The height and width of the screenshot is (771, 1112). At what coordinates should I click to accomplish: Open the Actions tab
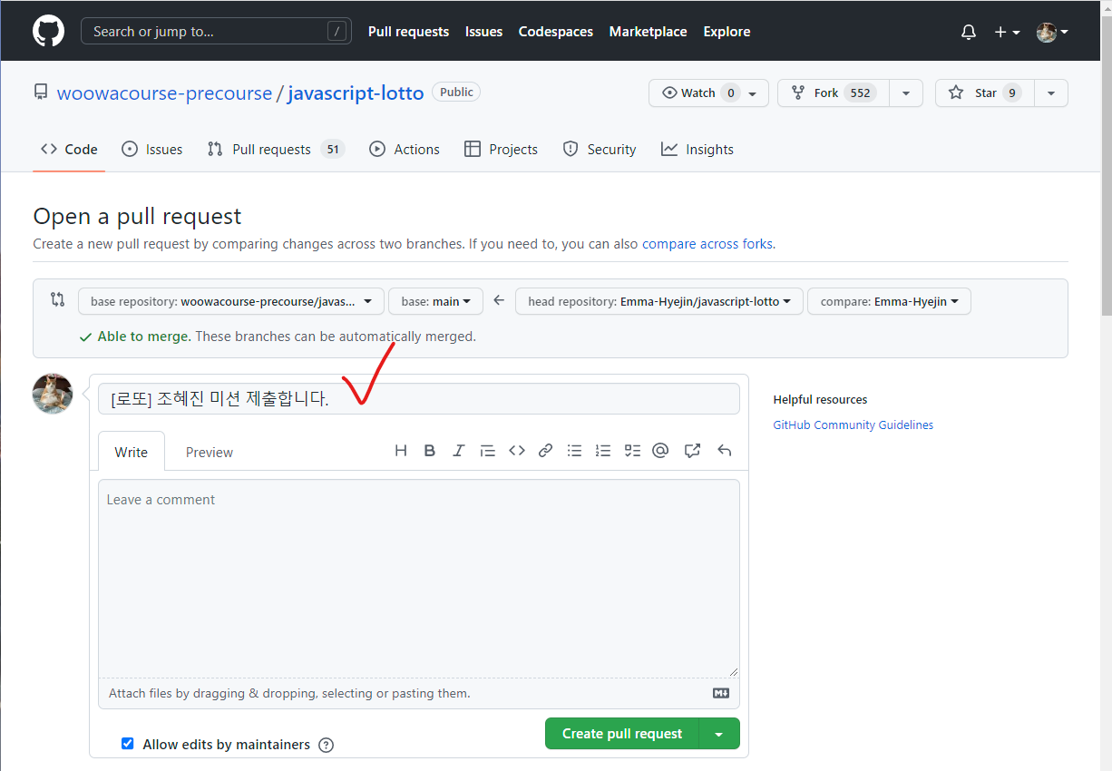click(405, 150)
